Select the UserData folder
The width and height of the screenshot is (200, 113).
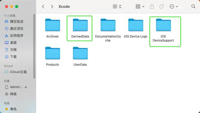(80, 53)
